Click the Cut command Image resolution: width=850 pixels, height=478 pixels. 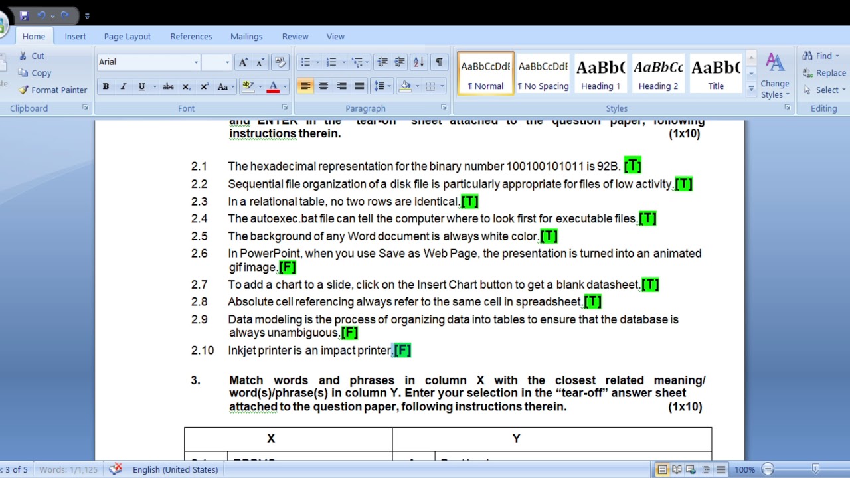coord(31,56)
